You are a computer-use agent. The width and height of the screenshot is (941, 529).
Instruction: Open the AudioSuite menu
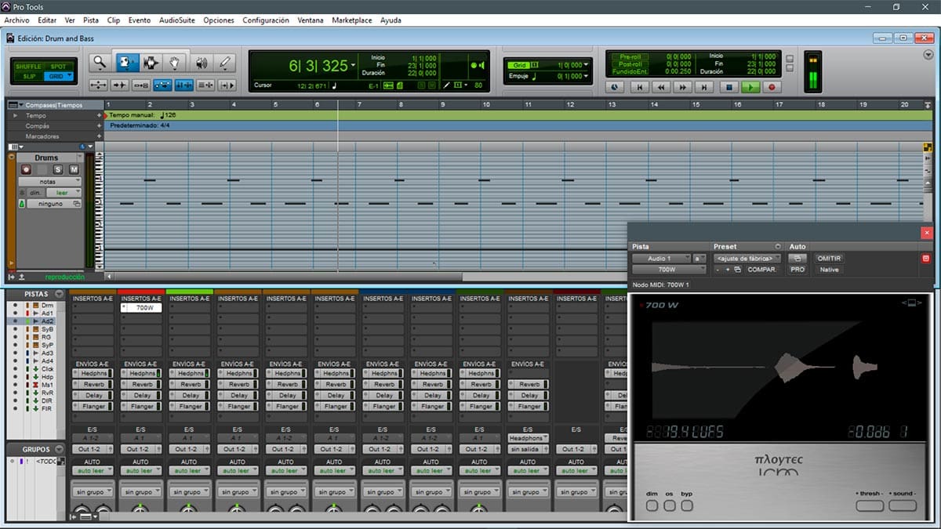click(177, 20)
